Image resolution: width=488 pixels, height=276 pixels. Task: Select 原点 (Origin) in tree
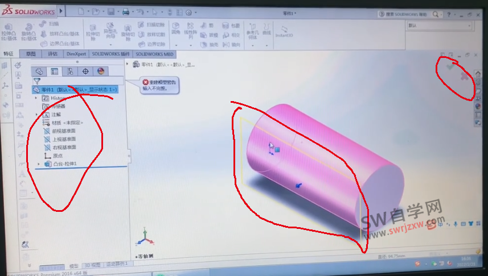53,156
